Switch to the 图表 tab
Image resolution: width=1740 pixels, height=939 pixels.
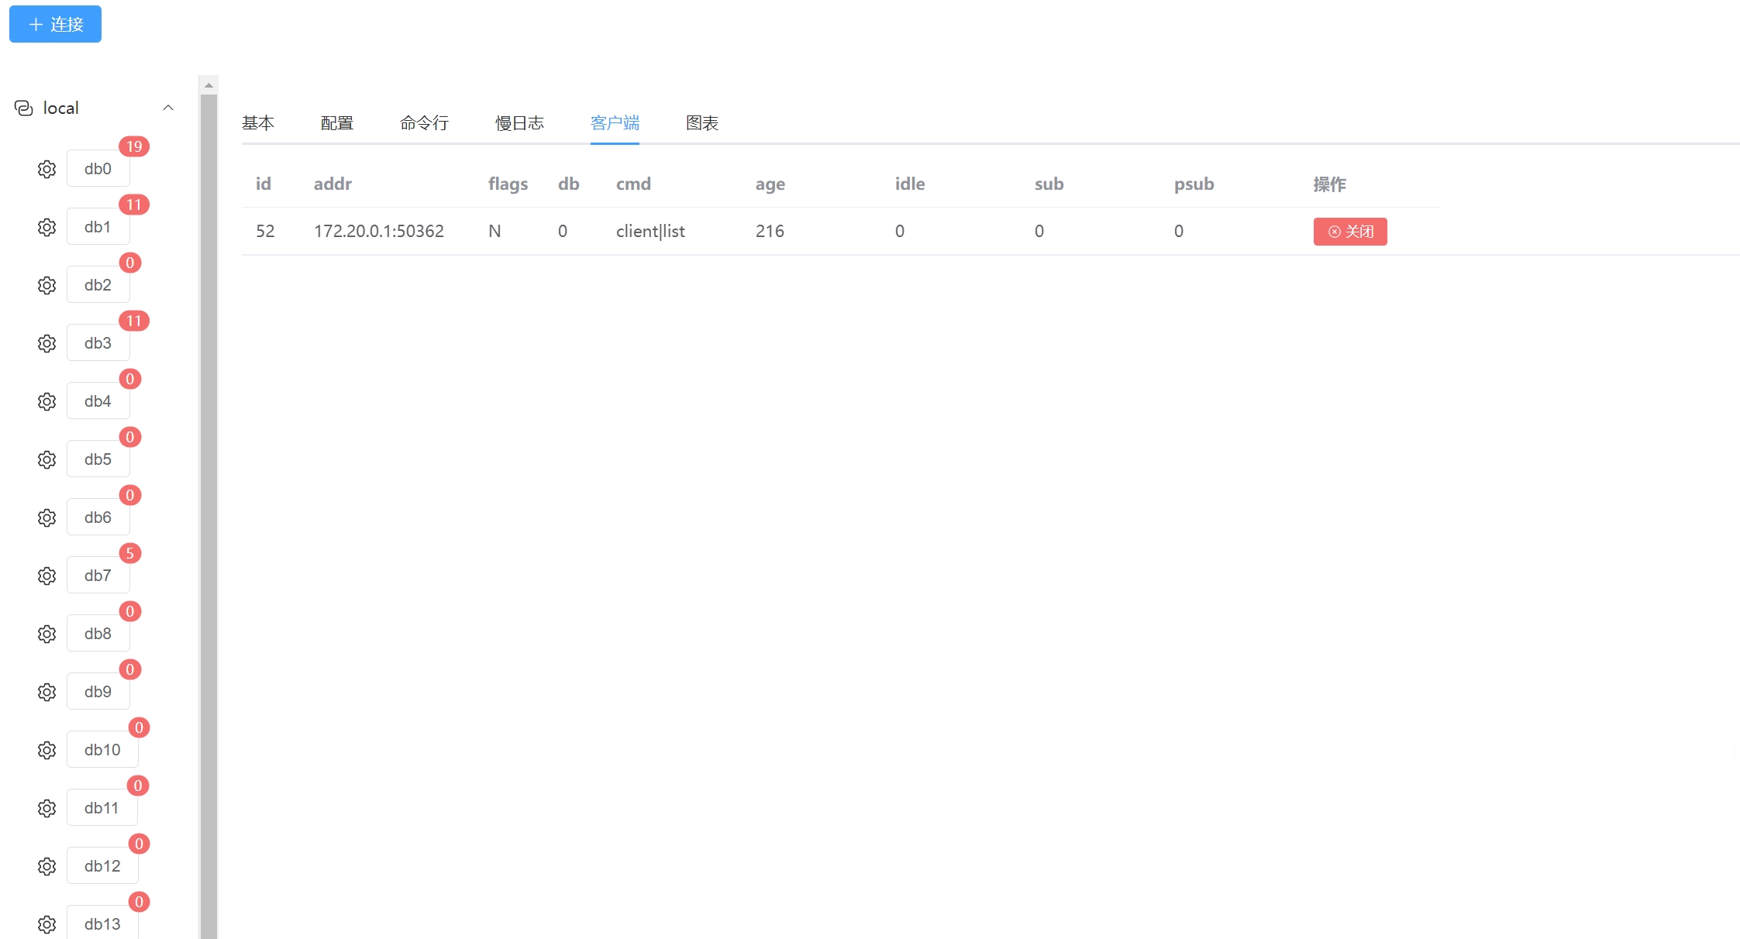pos(702,123)
